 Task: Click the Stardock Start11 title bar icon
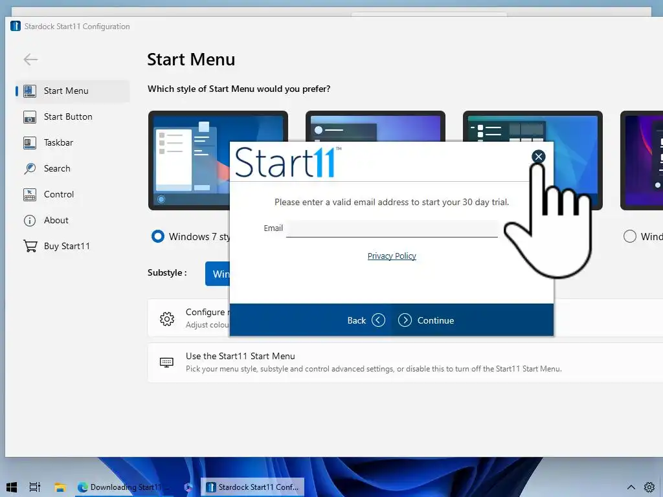16,26
